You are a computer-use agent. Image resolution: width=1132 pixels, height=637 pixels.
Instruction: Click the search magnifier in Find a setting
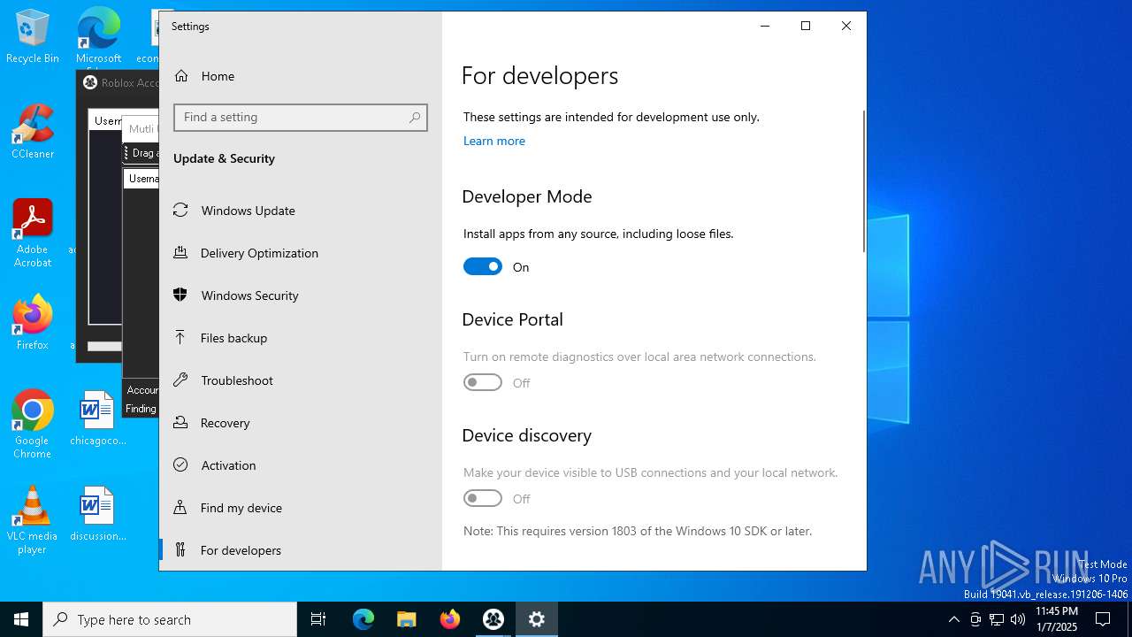pos(414,118)
